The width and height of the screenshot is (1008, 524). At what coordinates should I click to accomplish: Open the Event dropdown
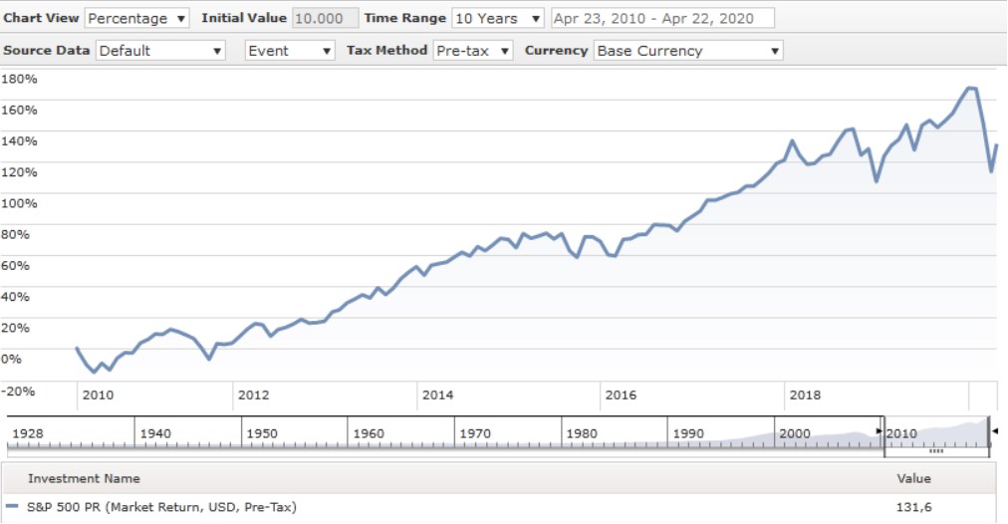pos(290,51)
